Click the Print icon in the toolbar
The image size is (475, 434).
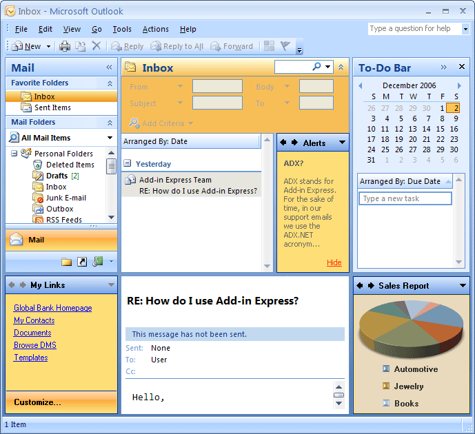65,46
